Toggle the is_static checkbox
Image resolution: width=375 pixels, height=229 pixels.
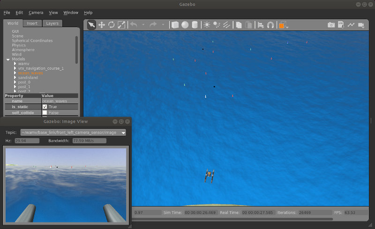coord(45,107)
